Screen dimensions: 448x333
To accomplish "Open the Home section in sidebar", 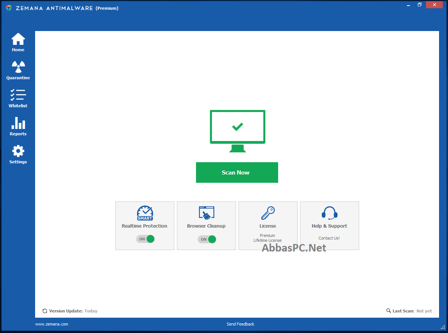I will pos(18,42).
